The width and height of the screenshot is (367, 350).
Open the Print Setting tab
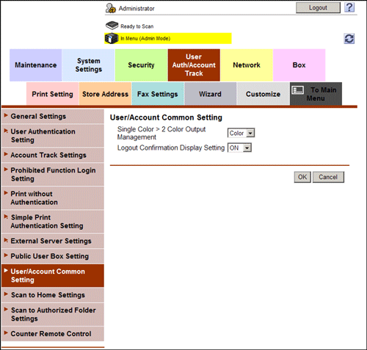tap(52, 94)
